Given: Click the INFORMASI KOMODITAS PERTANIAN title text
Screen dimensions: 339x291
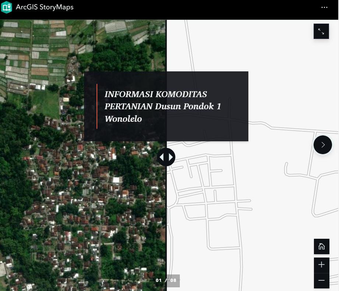Looking at the screenshot, I should [163, 106].
